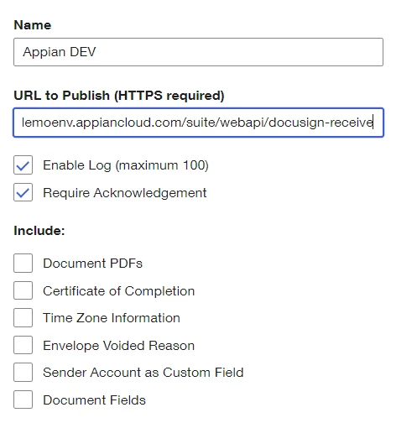The width and height of the screenshot is (417, 423).
Task: Click the Name input field
Action: [198, 52]
